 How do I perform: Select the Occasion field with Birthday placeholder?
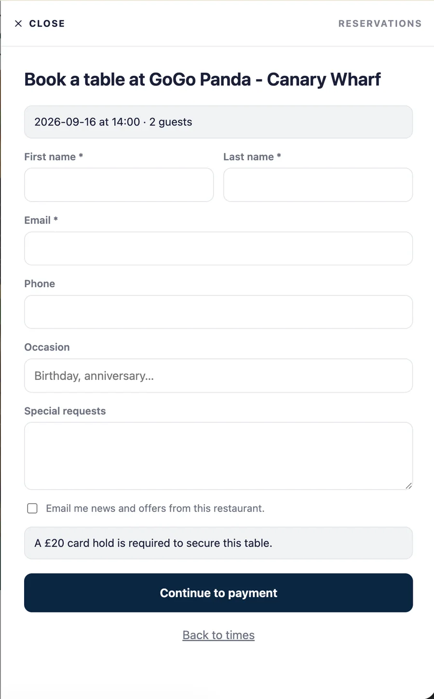(218, 376)
